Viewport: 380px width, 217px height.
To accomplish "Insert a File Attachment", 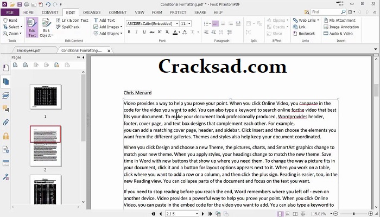I will [x=339, y=21].
